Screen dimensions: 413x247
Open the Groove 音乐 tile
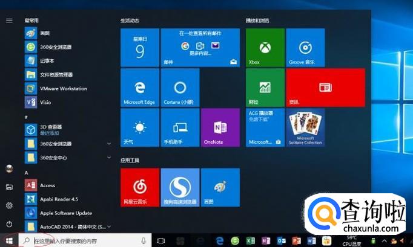(305, 48)
